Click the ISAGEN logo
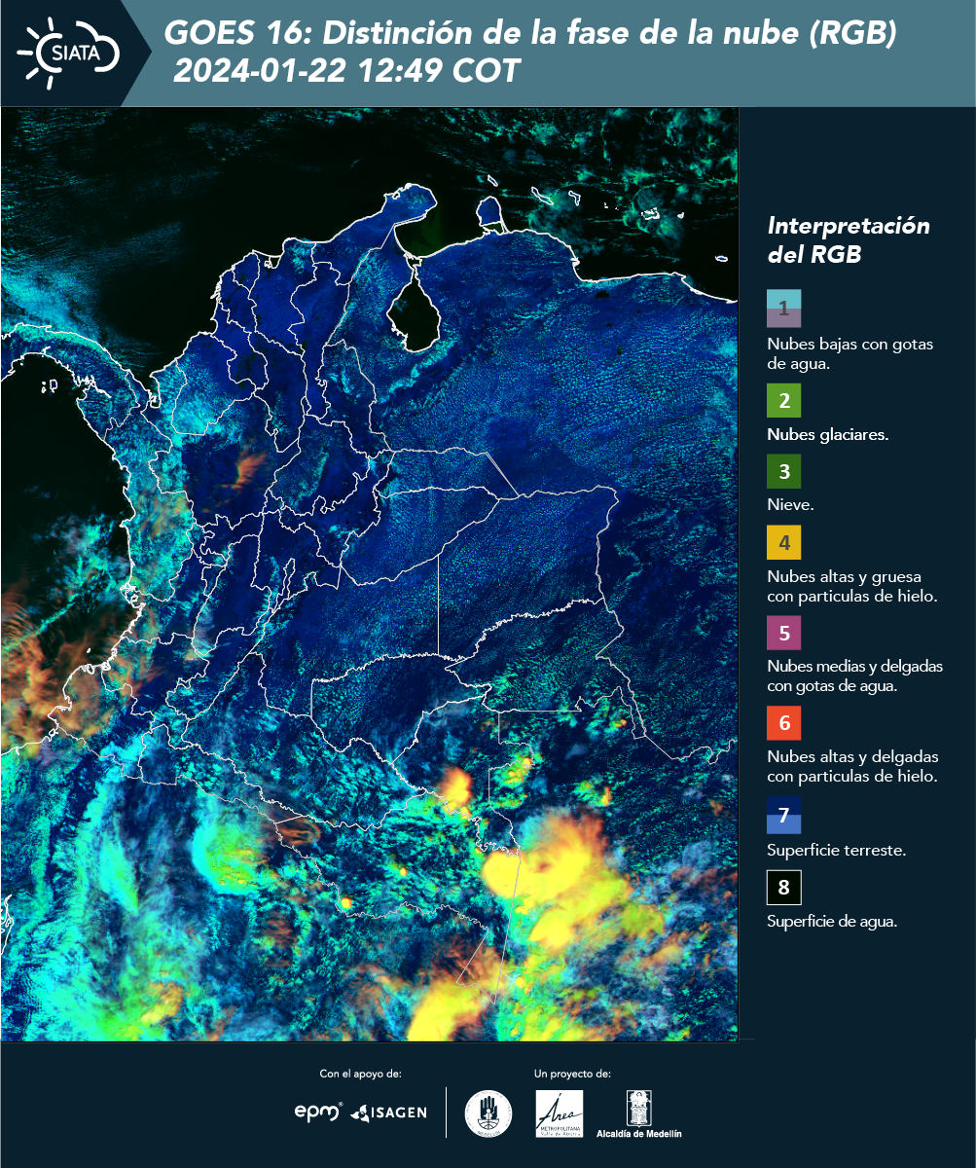This screenshot has width=976, height=1168. click(388, 1113)
